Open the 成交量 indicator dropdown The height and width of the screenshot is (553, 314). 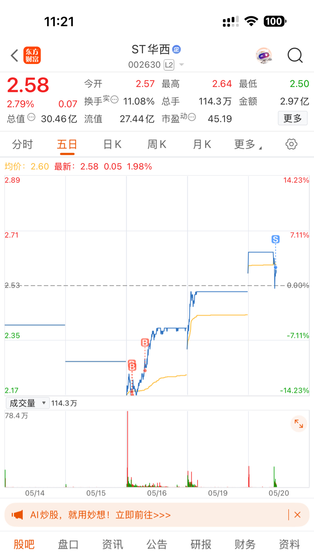(x=27, y=403)
